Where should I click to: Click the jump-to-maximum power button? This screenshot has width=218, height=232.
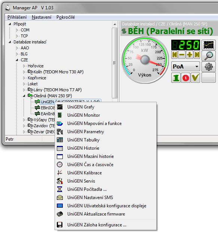[x=197, y=55]
